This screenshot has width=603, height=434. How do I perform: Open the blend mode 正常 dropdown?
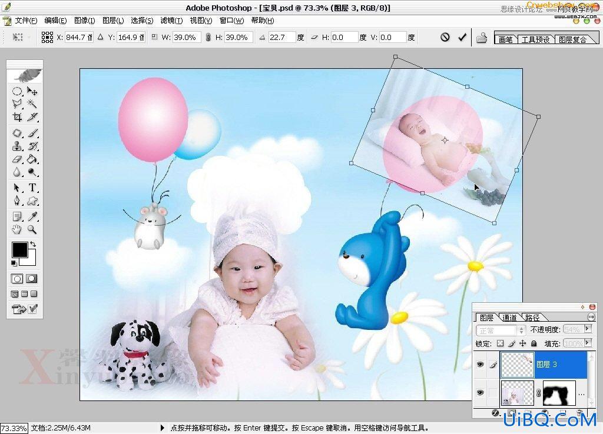tap(501, 330)
